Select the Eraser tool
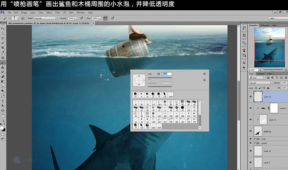 point(3,77)
